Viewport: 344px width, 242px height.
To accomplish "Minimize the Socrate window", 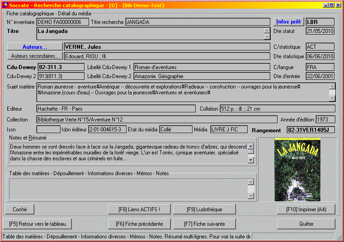I will click(326, 5).
